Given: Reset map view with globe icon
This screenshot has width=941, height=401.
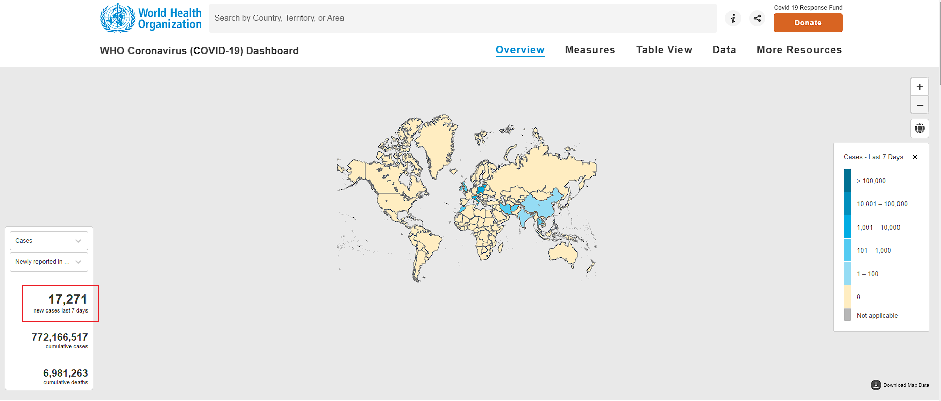Looking at the screenshot, I should (x=920, y=128).
